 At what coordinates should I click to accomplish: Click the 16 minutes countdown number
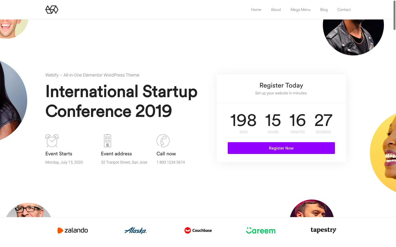tap(298, 120)
